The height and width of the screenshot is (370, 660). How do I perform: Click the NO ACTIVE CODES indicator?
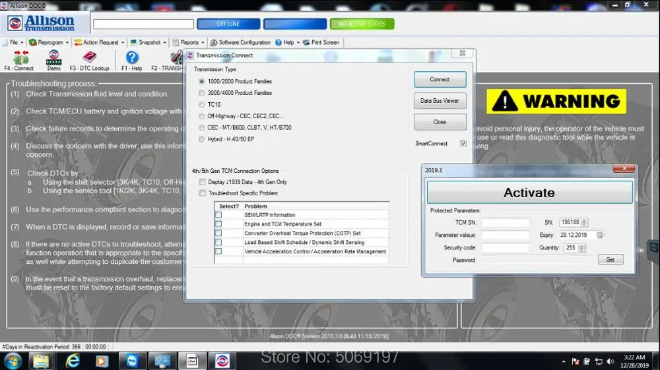362,24
